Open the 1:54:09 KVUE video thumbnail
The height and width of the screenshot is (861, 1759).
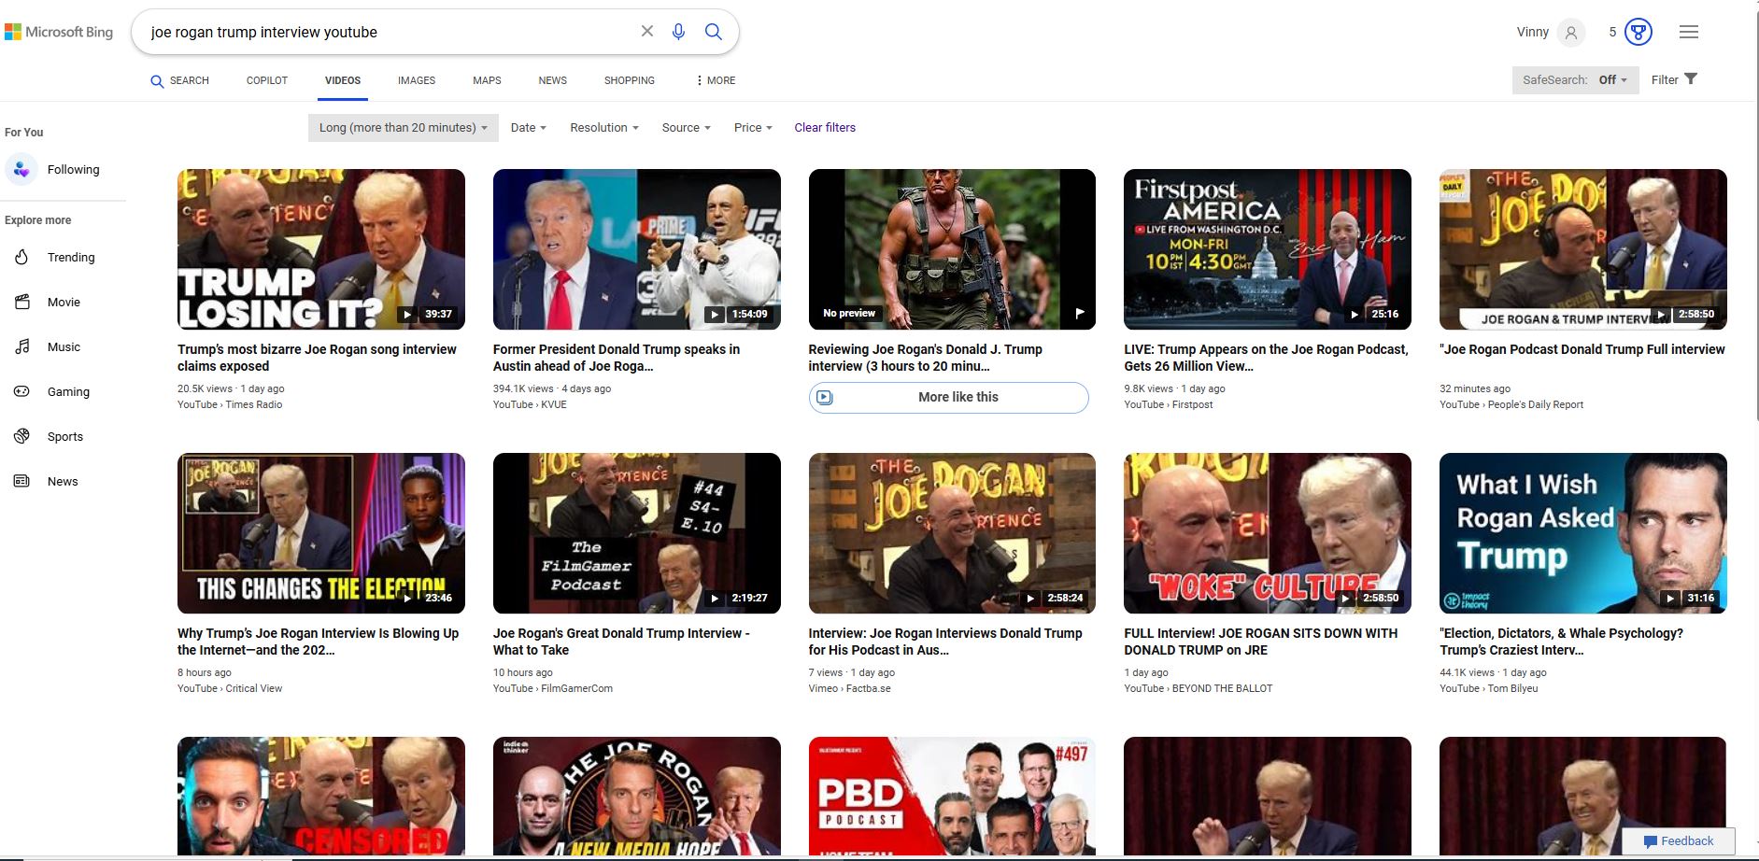click(637, 249)
